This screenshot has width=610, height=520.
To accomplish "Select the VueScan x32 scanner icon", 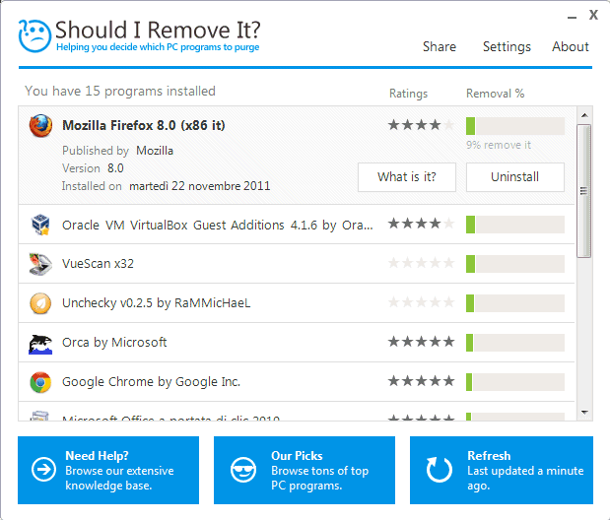I will 40,264.
